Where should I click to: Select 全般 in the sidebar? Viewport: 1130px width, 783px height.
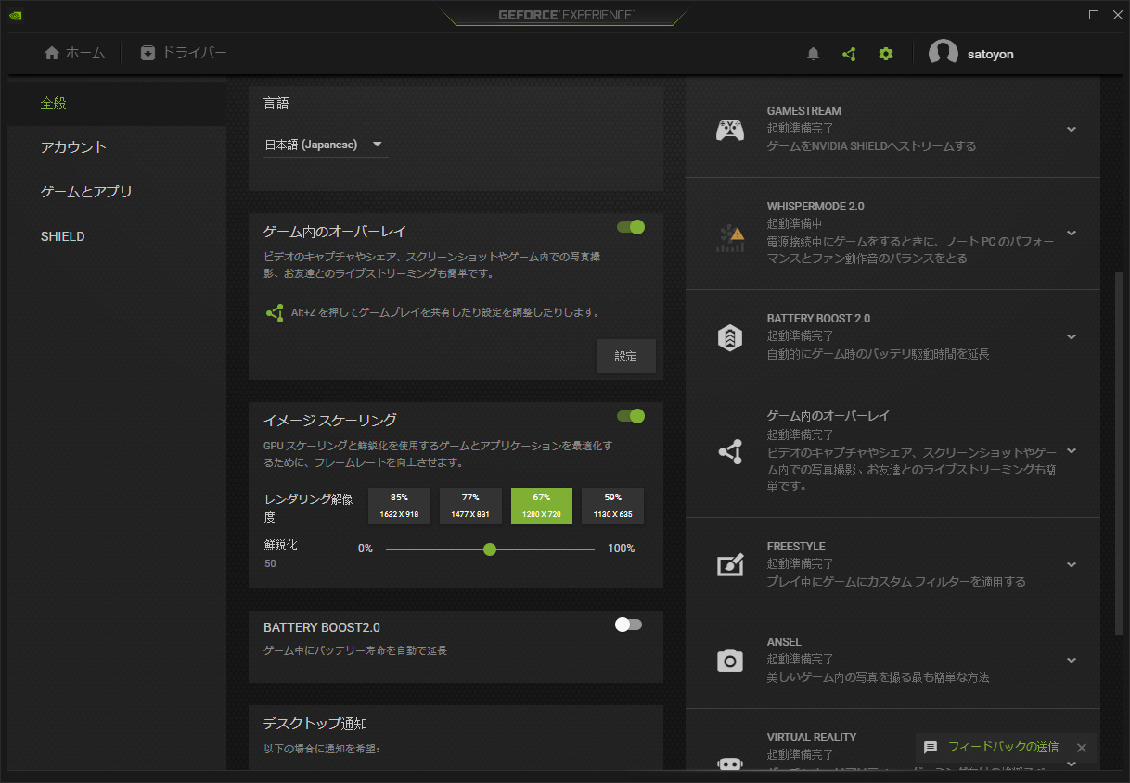pyautogui.click(x=117, y=104)
